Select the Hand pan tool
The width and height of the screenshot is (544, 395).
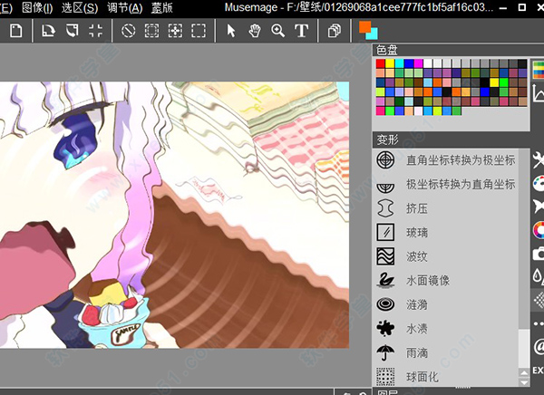(254, 31)
